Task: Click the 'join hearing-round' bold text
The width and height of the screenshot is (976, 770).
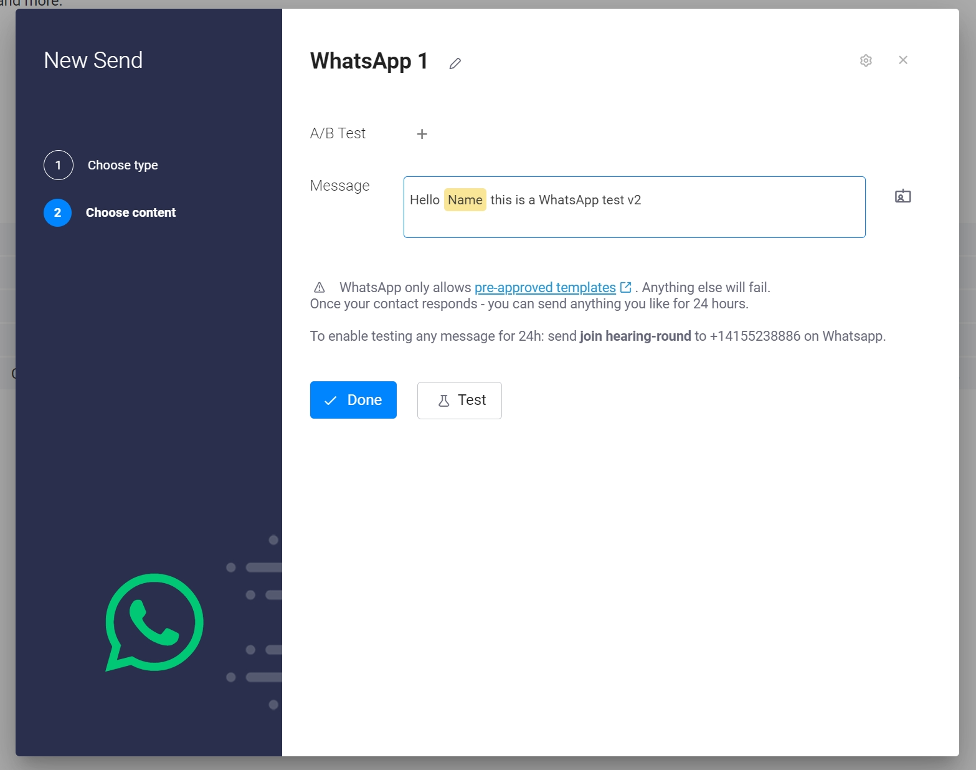Action: coord(635,336)
